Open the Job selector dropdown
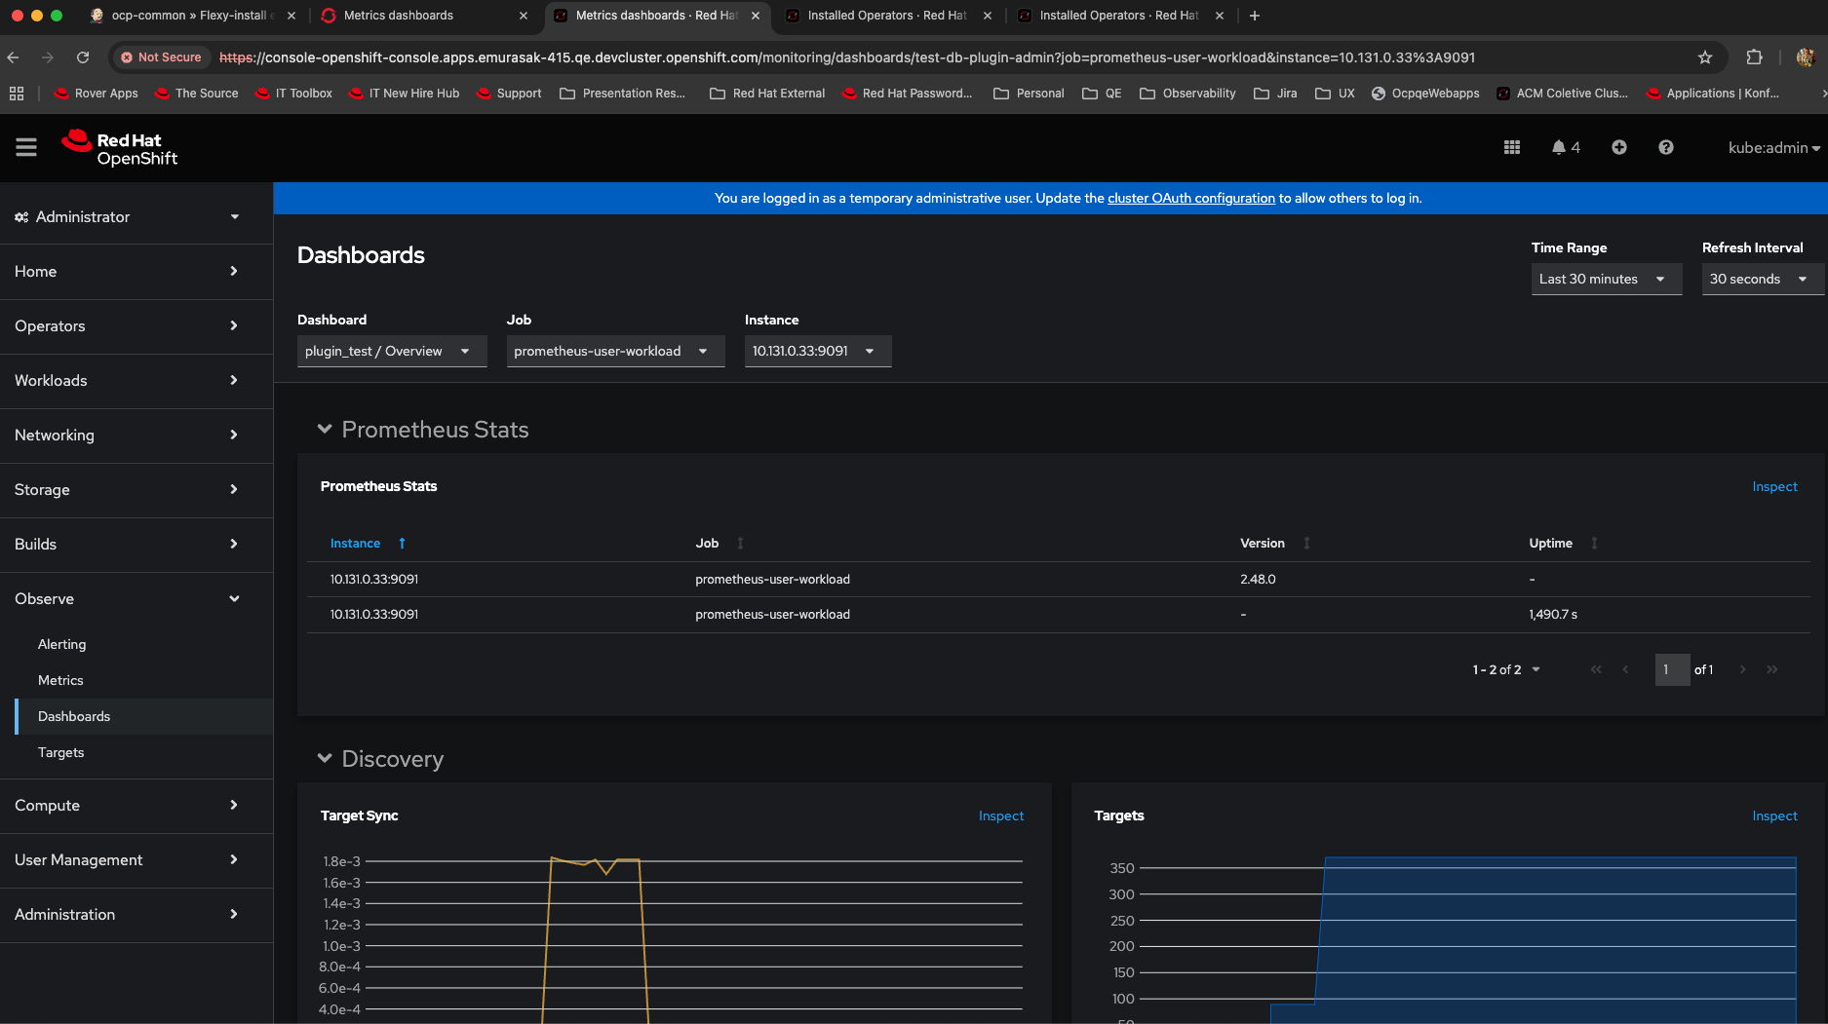This screenshot has height=1024, width=1828. click(x=614, y=351)
